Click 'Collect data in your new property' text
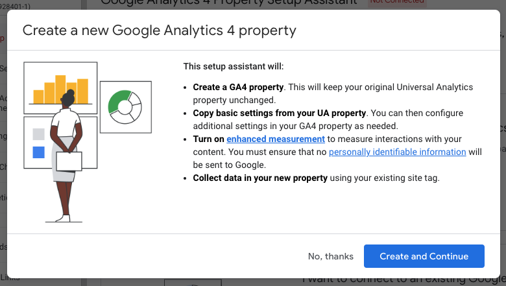The height and width of the screenshot is (286, 506). (x=260, y=178)
